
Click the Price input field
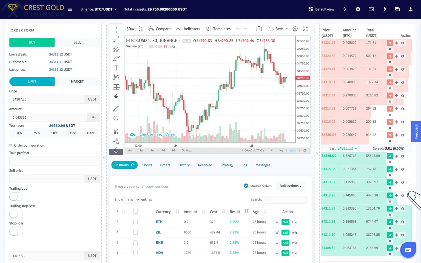coord(47,99)
